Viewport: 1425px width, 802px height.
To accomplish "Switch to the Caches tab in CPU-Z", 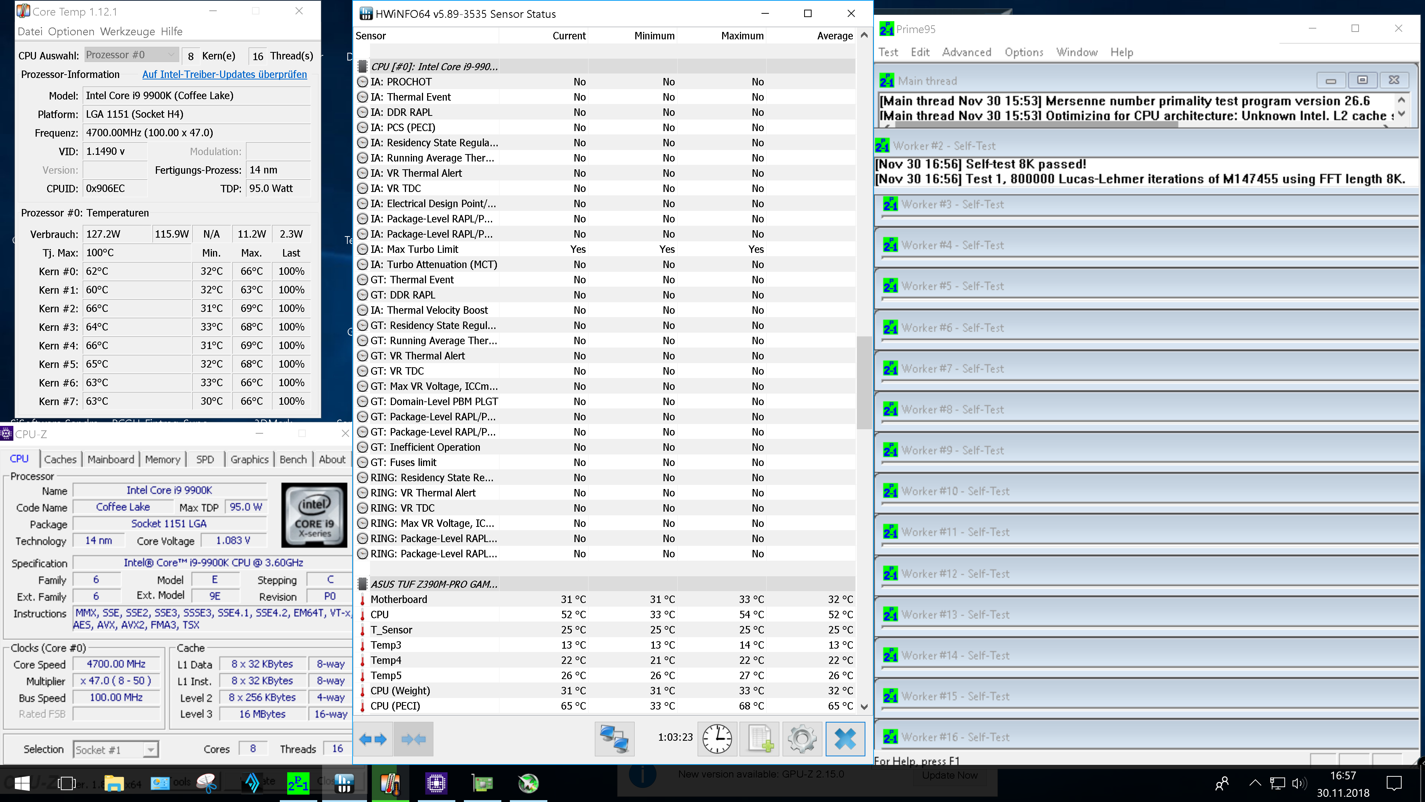I will point(60,459).
